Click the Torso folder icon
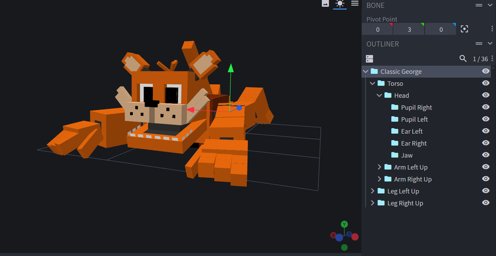This screenshot has height=256, width=496. pyautogui.click(x=381, y=83)
